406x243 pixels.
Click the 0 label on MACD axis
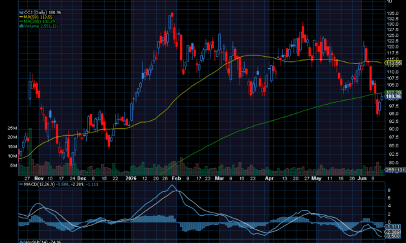click(389, 222)
